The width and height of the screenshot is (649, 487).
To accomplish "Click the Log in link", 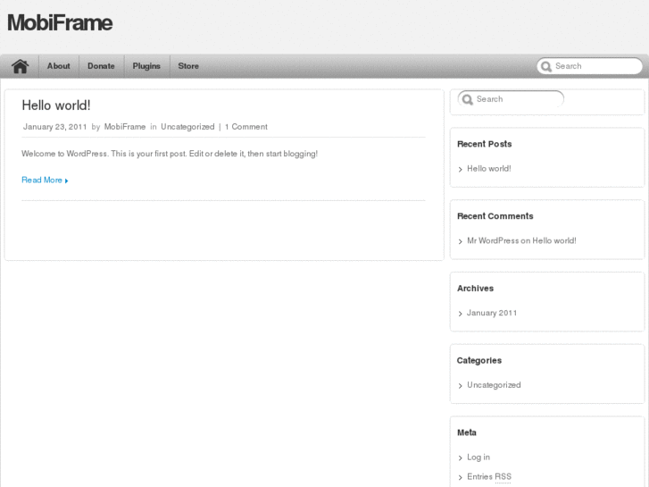I will (x=478, y=458).
